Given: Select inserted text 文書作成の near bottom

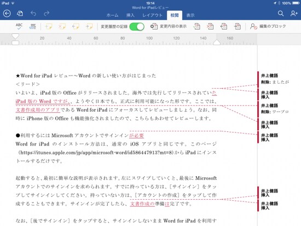Looking at the screenshot, I should point(142,204).
